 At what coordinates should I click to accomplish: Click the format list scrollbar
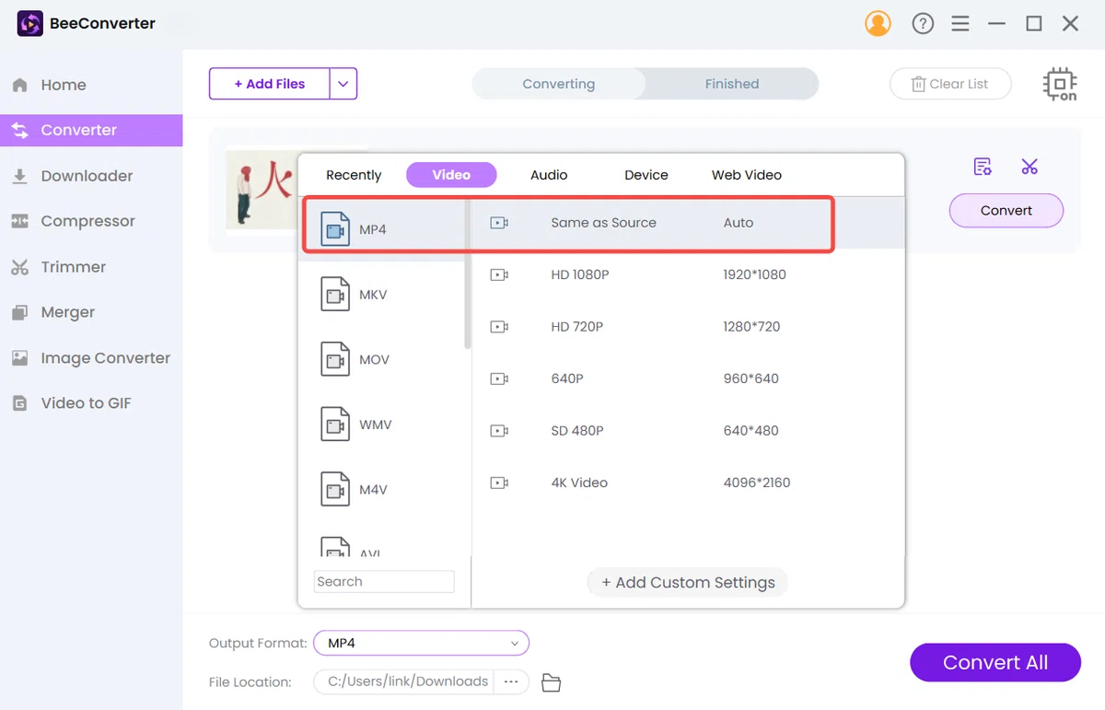point(468,273)
